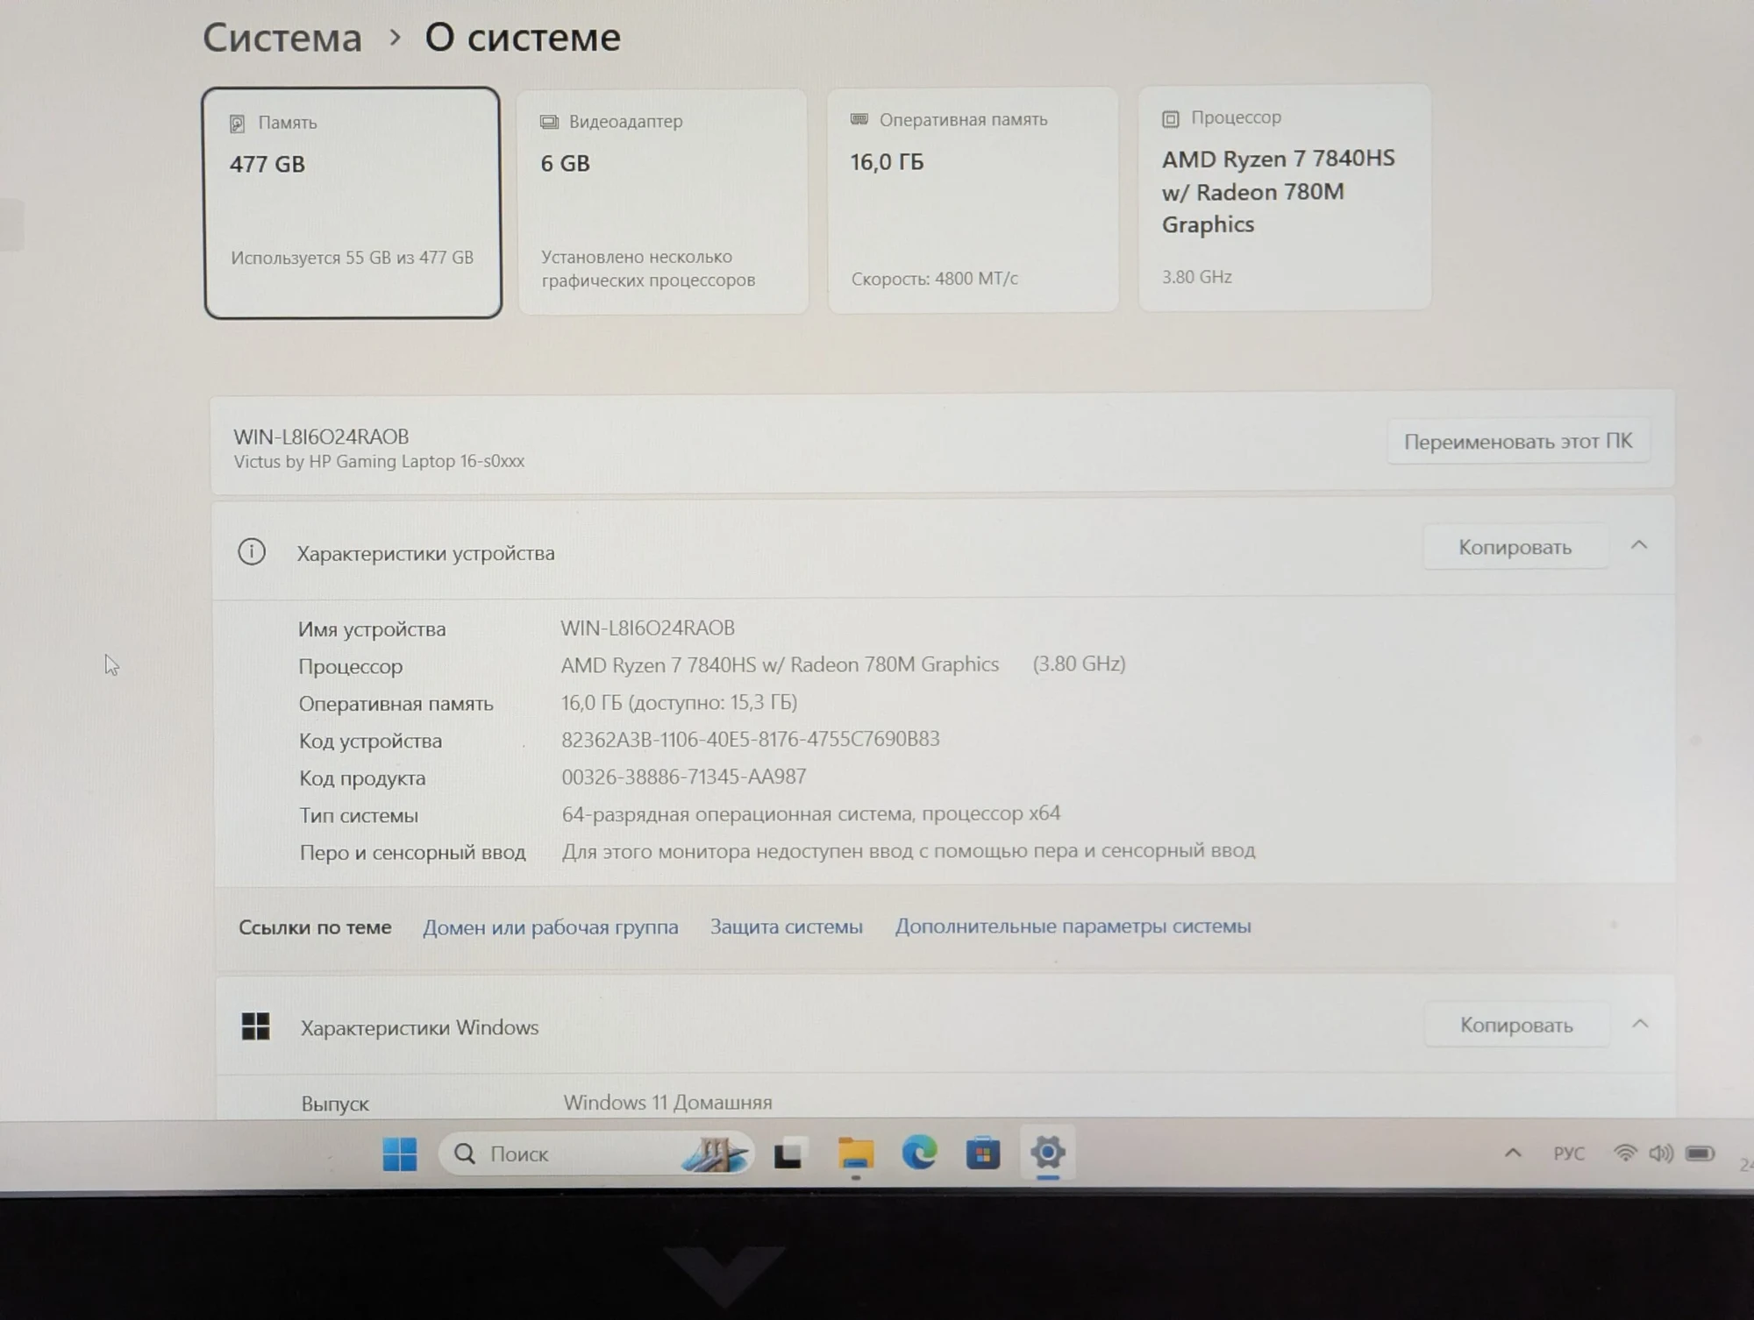The width and height of the screenshot is (1754, 1320).
Task: Click the Victus by HP Gaming Laptop model text
Action: 379,461
